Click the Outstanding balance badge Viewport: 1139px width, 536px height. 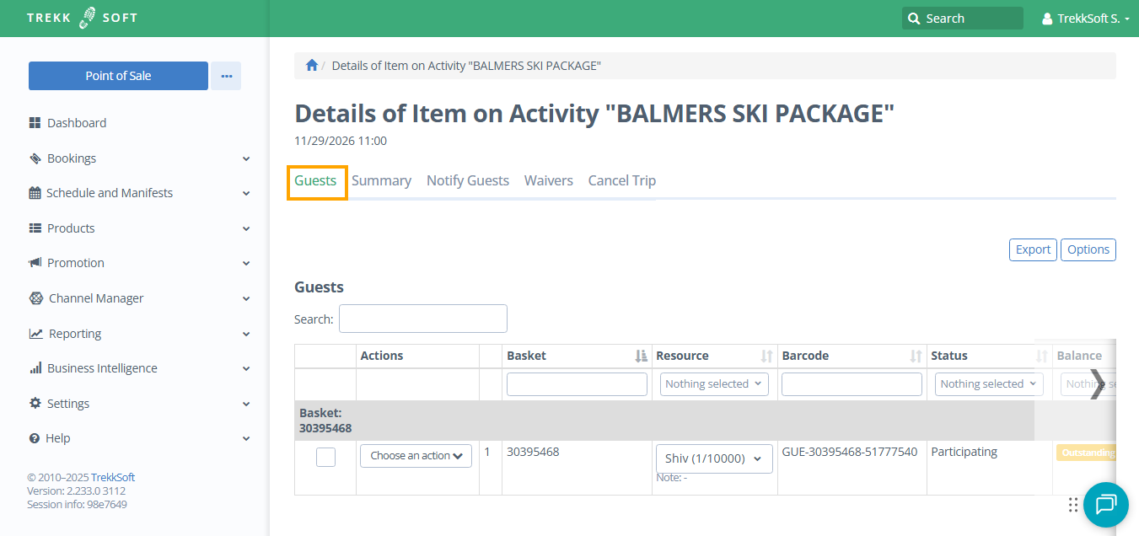point(1086,453)
